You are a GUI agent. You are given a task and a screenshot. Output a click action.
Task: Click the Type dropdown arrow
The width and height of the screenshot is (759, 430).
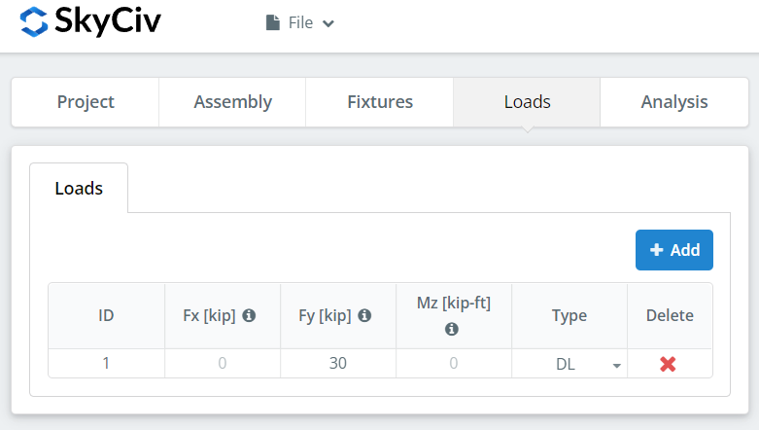[x=616, y=366]
